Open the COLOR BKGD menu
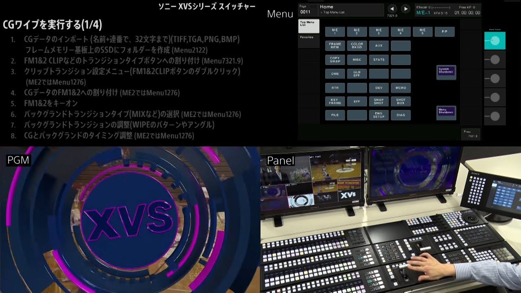Image resolution: width=521 pixels, height=293 pixels. tap(357, 46)
